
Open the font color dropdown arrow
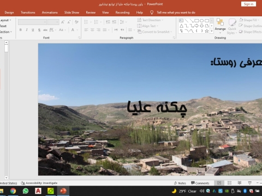click(78, 30)
